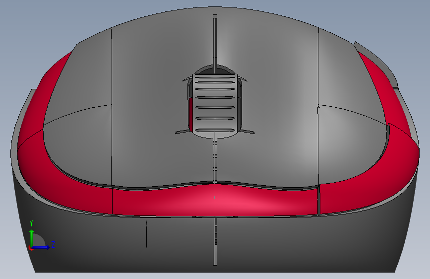Viewport: 430px width, 279px height.
Task: Click the XYZ coordinate axis indicator
Action: 42,236
